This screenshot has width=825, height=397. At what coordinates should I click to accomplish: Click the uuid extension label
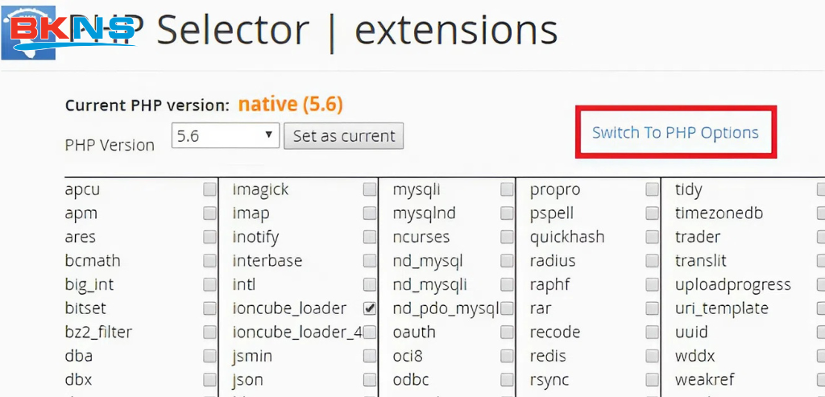pyautogui.click(x=691, y=333)
